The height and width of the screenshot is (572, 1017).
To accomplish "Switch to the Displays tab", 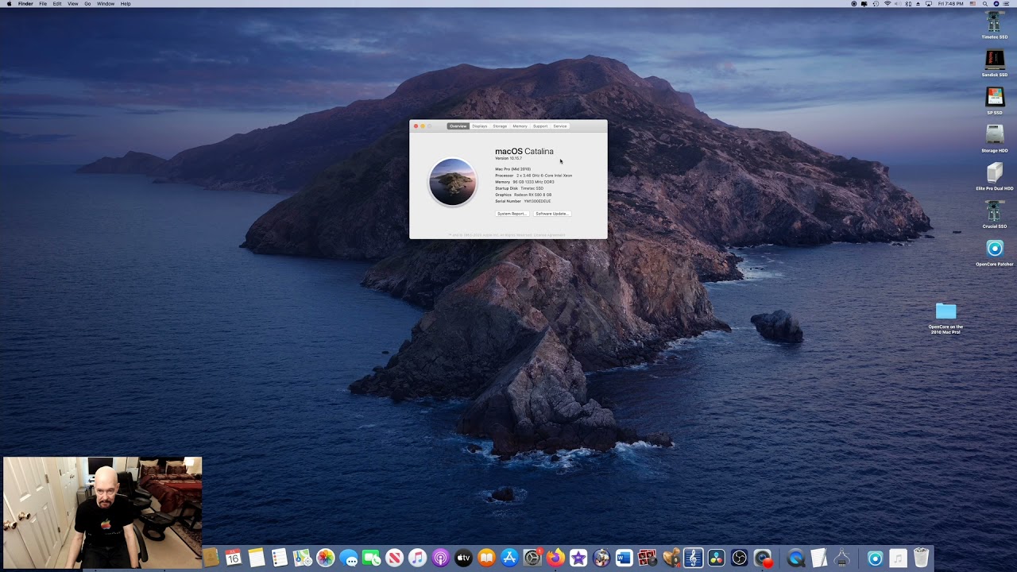I will tap(480, 126).
